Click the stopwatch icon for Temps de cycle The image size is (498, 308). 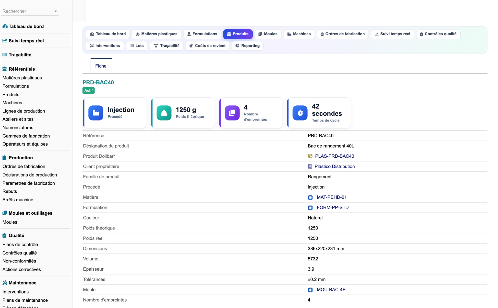coord(300,113)
